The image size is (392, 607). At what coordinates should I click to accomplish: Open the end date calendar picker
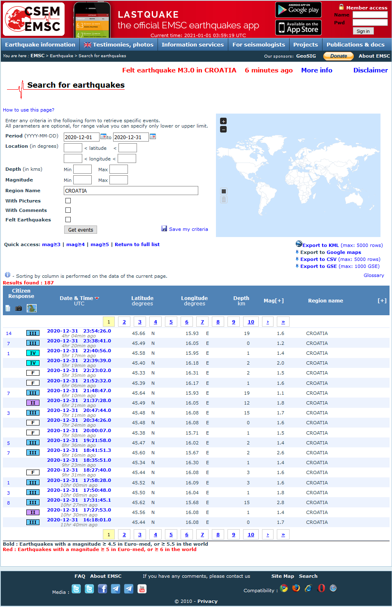click(x=153, y=137)
